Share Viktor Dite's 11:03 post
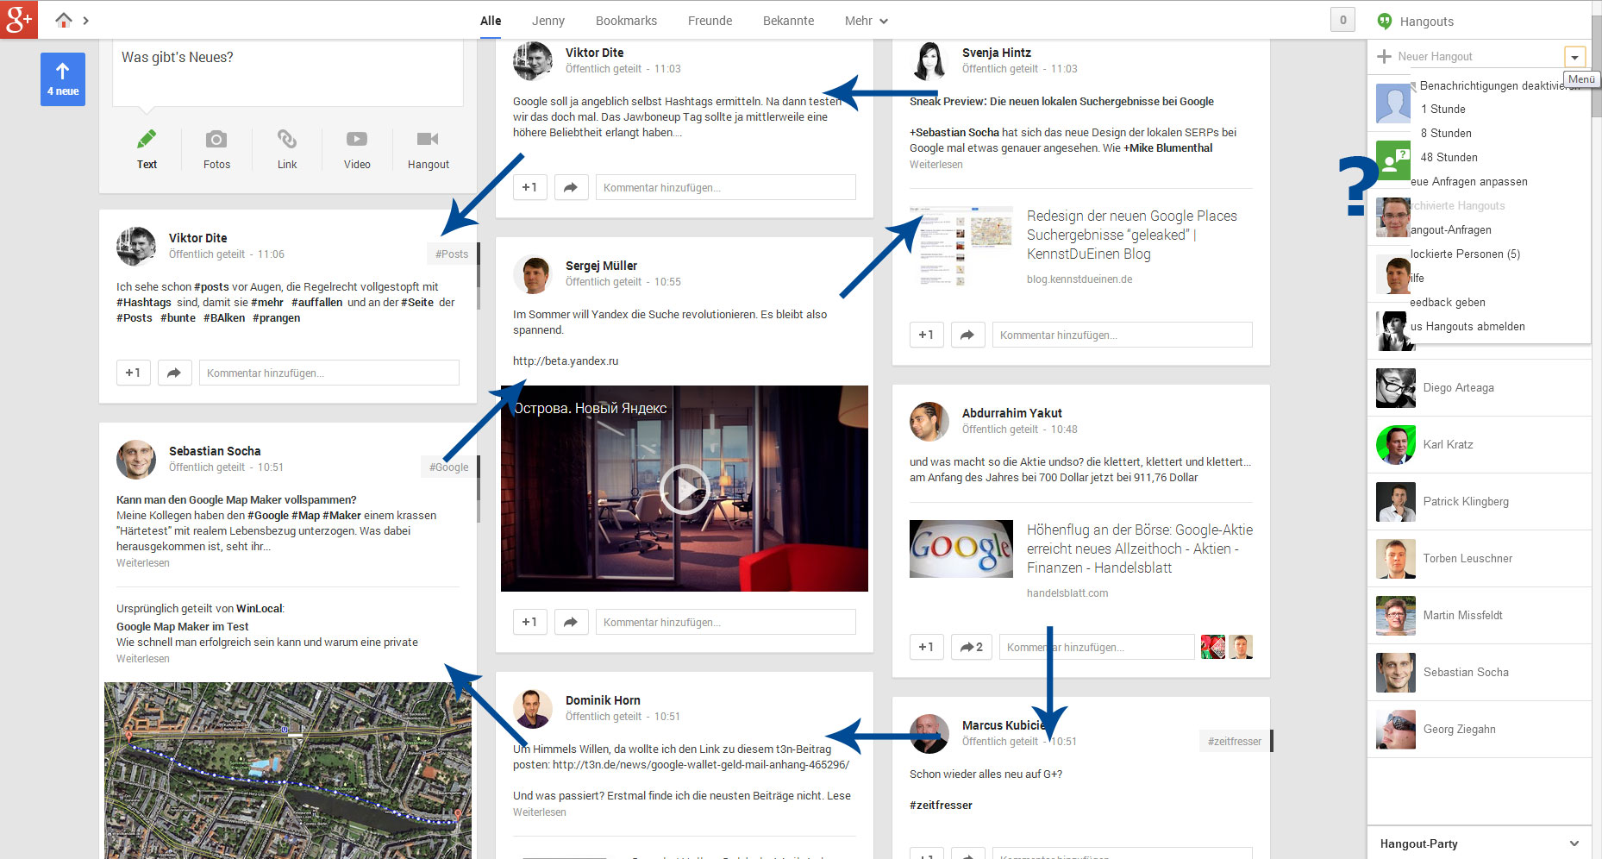The width and height of the screenshot is (1602, 859). [571, 187]
